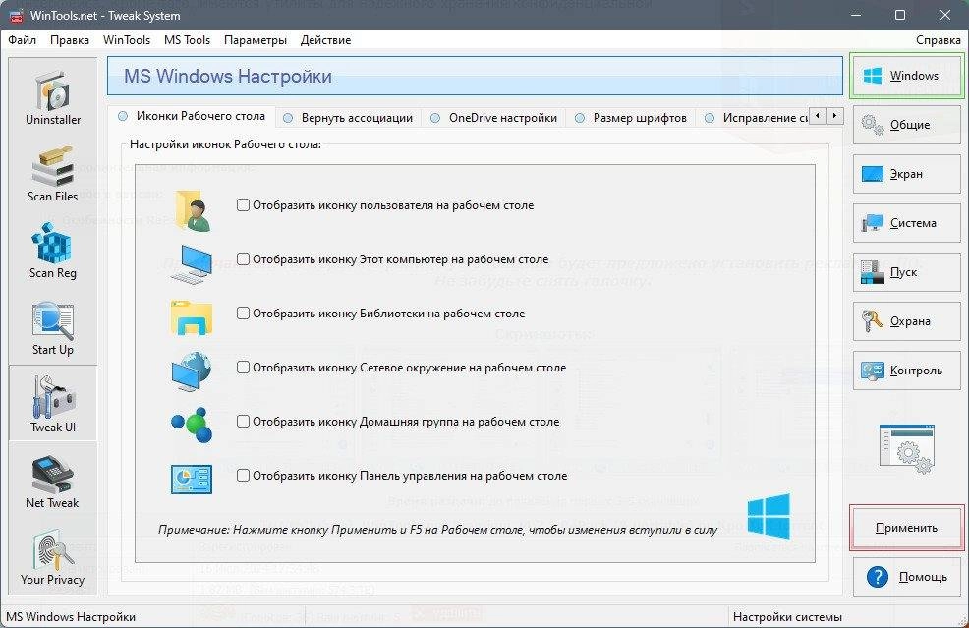Viewport: 969px width, 628px height.
Task: Click the settings window gears icon
Action: [906, 449]
